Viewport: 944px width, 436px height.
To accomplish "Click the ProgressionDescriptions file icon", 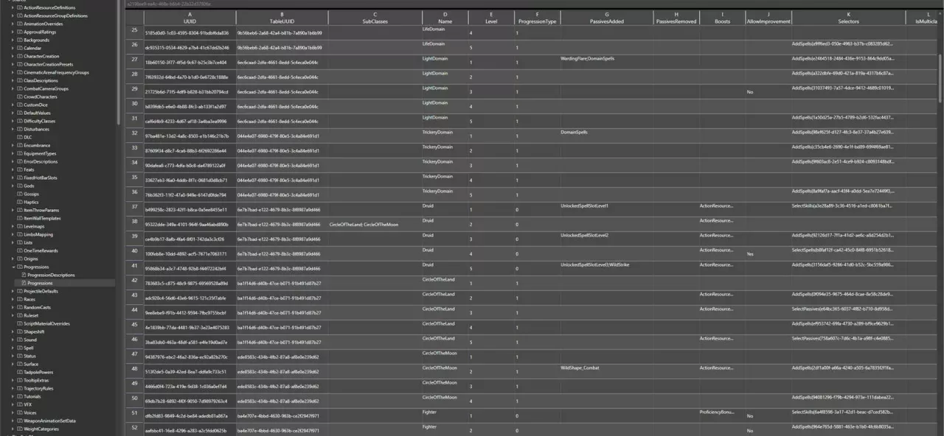I will click(24, 275).
